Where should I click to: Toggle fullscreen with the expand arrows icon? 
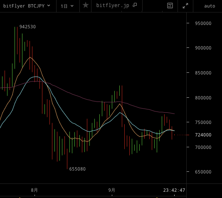pos(185,6)
